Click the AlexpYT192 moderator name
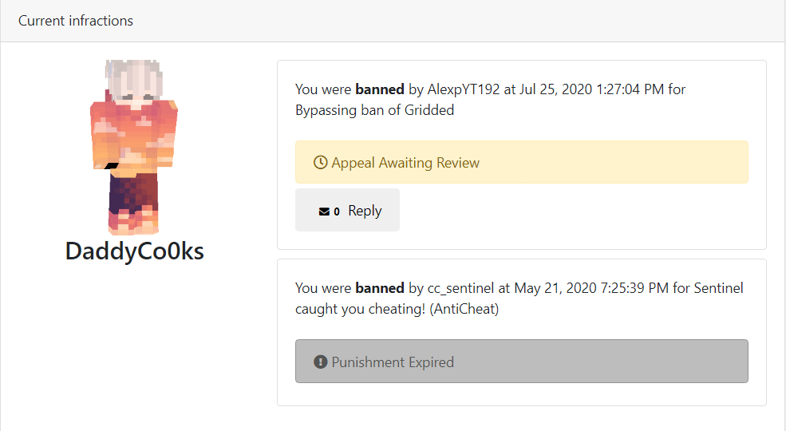Screen dimensions: 786x431 click(463, 89)
